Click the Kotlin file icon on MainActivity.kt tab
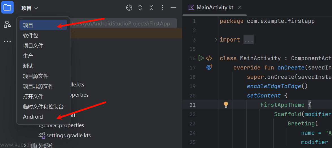This screenshot has height=148, width=332. pos(191,8)
